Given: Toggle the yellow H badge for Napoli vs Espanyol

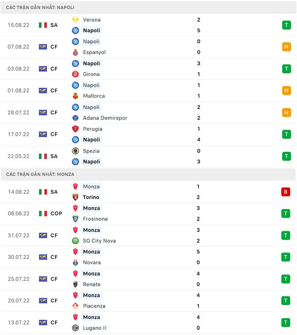Looking at the screenshot, I should [287, 47].
